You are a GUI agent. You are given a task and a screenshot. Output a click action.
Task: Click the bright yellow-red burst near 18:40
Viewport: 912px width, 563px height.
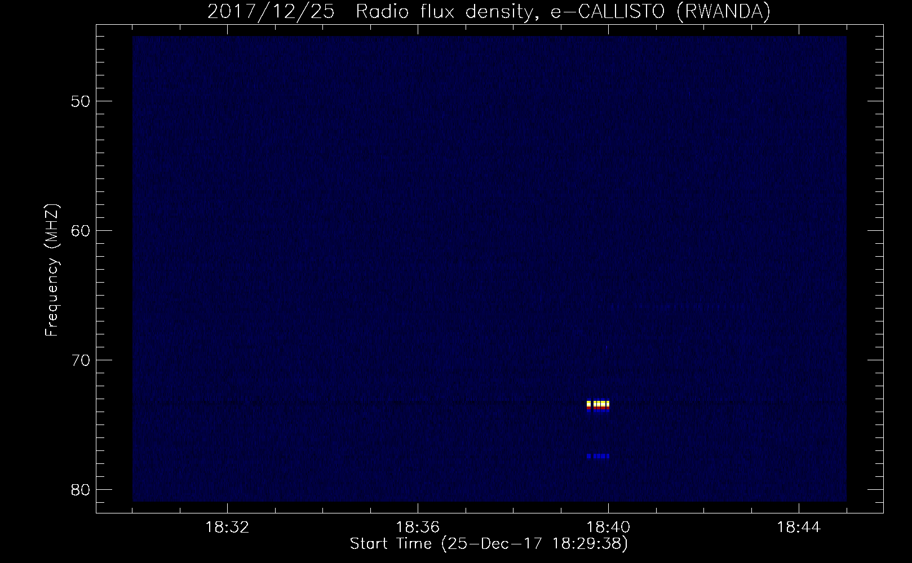(598, 406)
